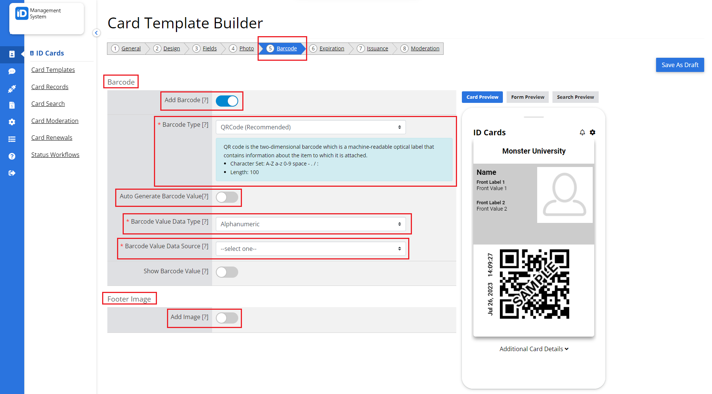Click the logout icon at sidebar bottom
Screen dimensions: 712x394
[12, 173]
